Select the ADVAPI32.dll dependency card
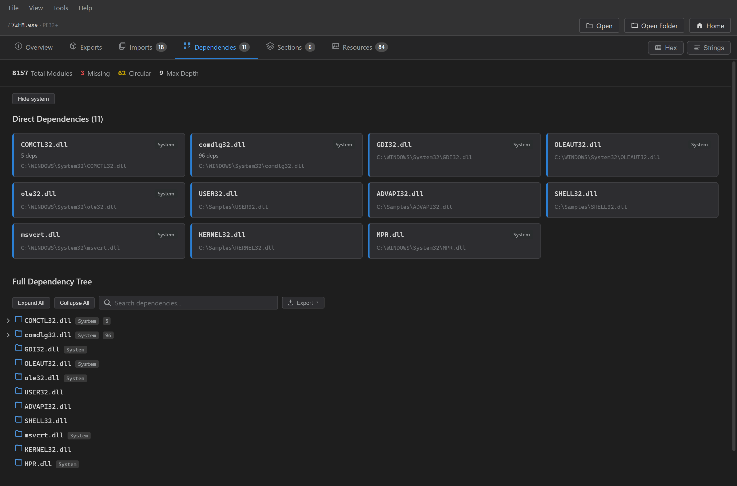The image size is (737, 486). click(454, 200)
